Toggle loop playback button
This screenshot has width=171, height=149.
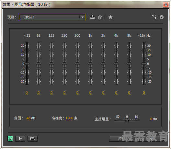(x=32, y=139)
